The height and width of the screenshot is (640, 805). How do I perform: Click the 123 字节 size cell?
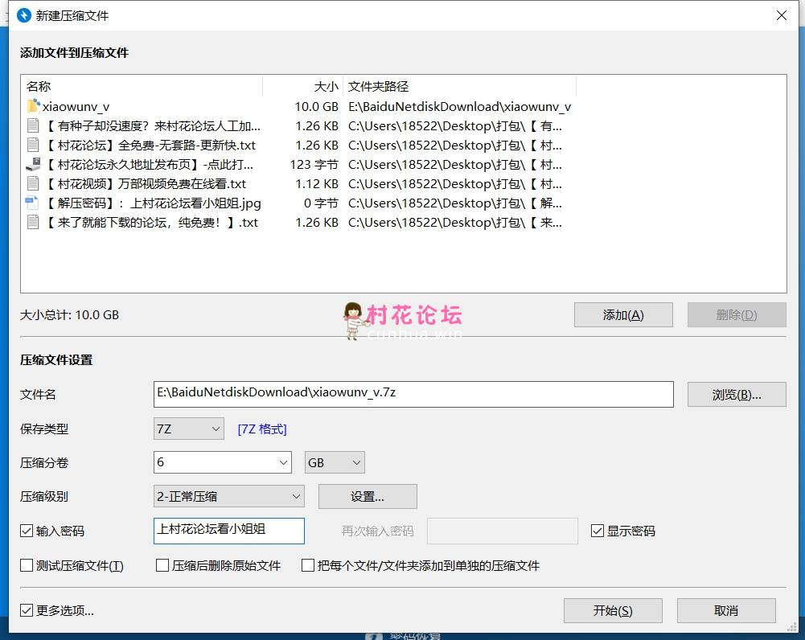point(314,165)
